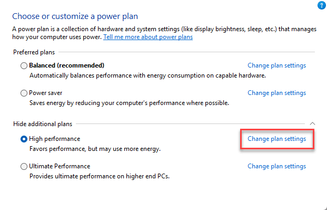The width and height of the screenshot is (327, 210).
Task: Click the 'Hide additional plans' section label
Action: 43,124
